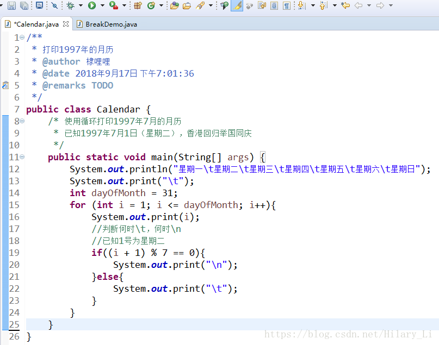Collapse the Javadoc comment at line 1
Viewport: 439px width, 345px height.
click(x=22, y=37)
